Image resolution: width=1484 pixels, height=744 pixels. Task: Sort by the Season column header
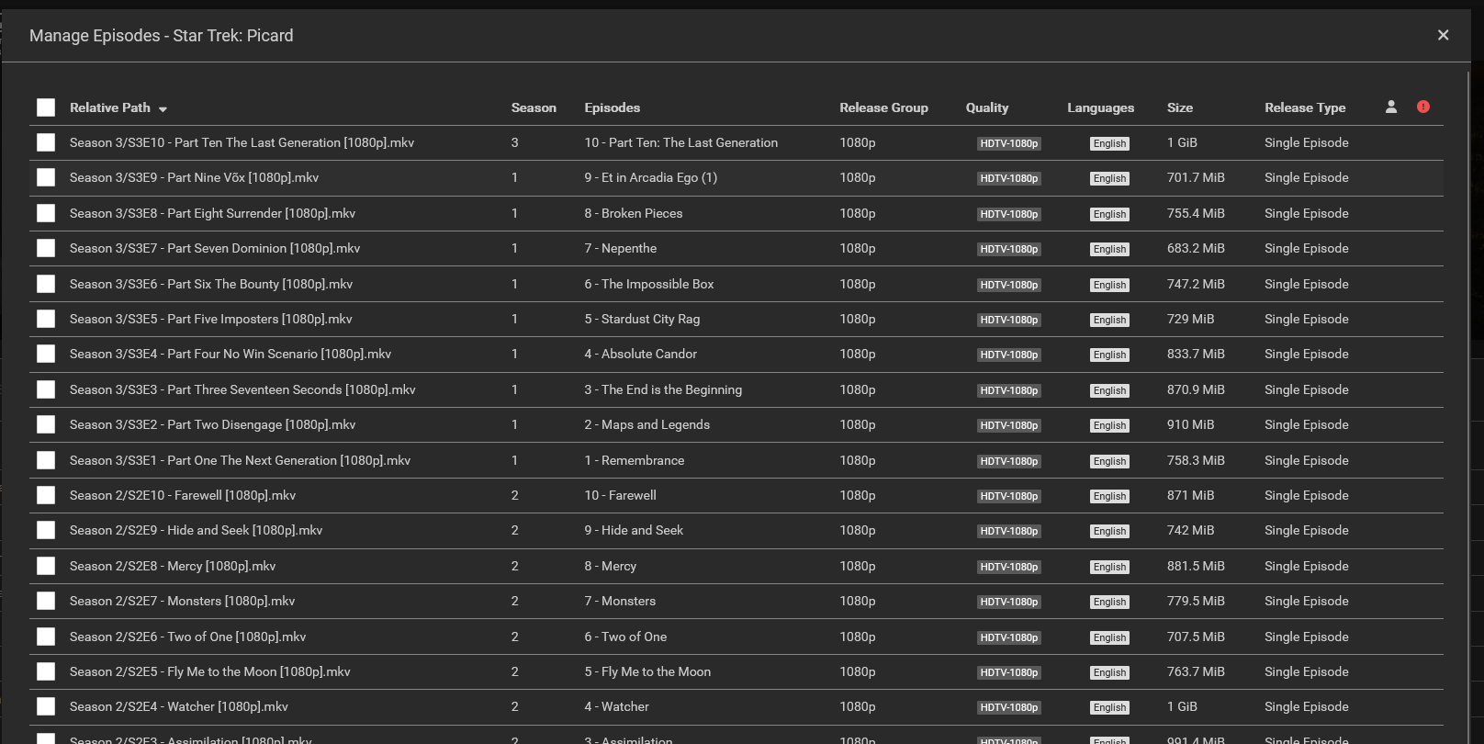click(x=534, y=107)
